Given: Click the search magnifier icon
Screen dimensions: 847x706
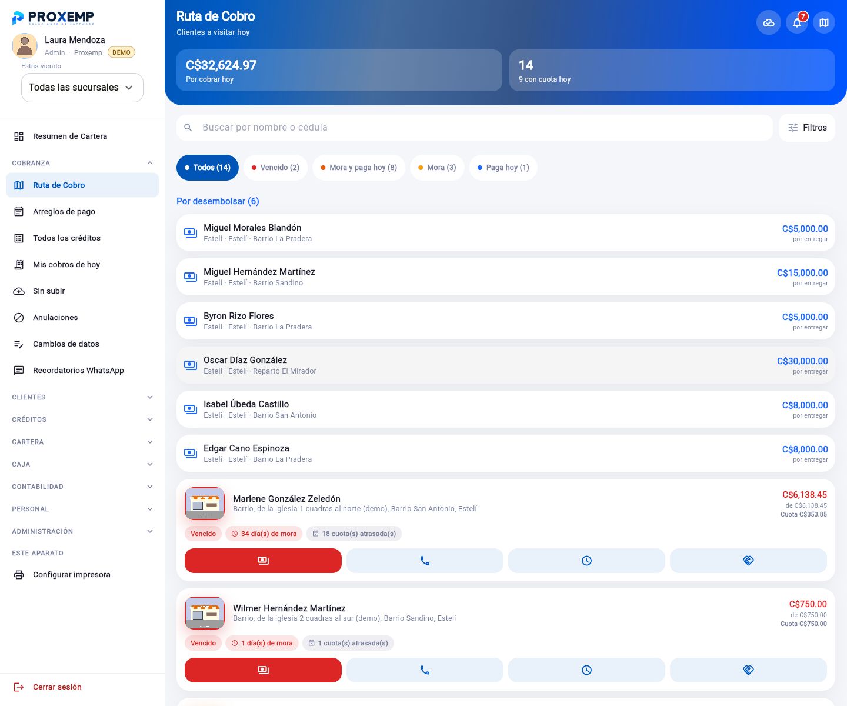Looking at the screenshot, I should [188, 128].
